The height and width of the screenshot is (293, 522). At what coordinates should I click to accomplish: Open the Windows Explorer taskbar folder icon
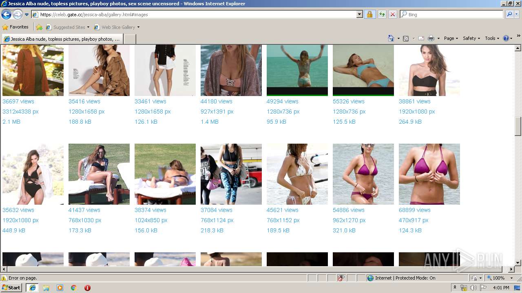[x=46, y=288]
